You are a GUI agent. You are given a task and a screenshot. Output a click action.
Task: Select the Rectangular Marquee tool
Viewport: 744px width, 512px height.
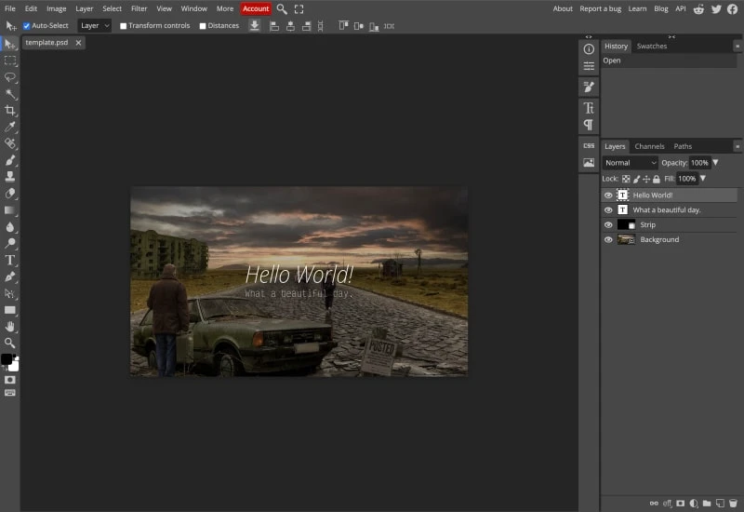coord(10,61)
